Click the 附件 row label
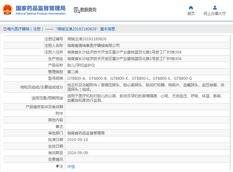 tap(59, 114)
